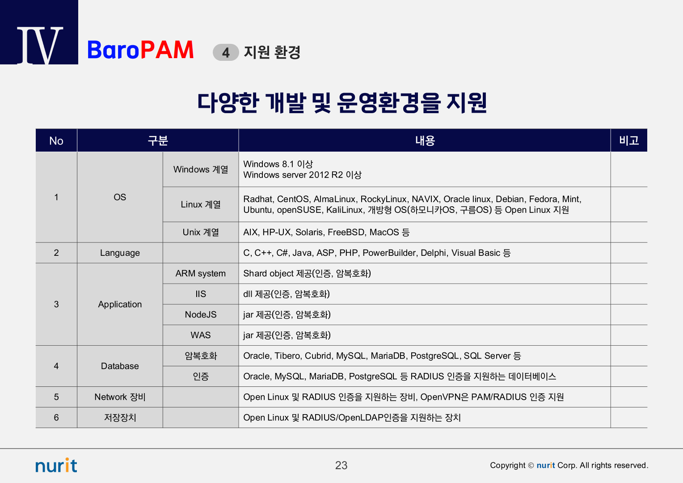Select the heading '다양한 개발 및 운영환경을 지원'
Image resolution: width=683 pixels, height=483 pixels.
342,102
